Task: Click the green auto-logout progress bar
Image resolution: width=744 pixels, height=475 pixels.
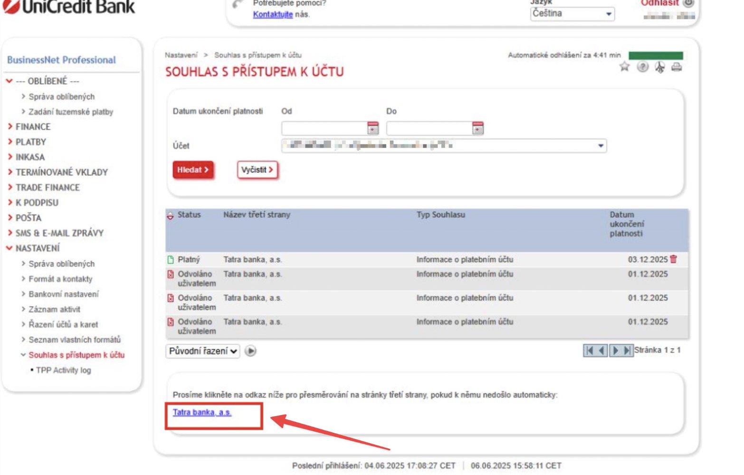Action: tap(656, 56)
